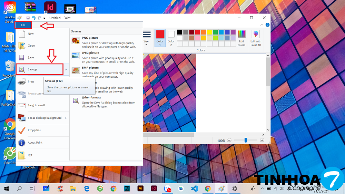The width and height of the screenshot is (345, 194).
Task: Choose Send in email menu item
Action: tap(36, 105)
